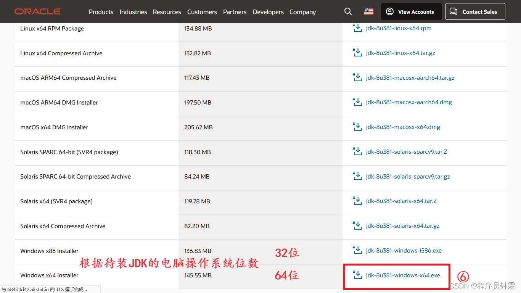Download jdk-8u381-solaris-x64.tar.gz link

403,226
